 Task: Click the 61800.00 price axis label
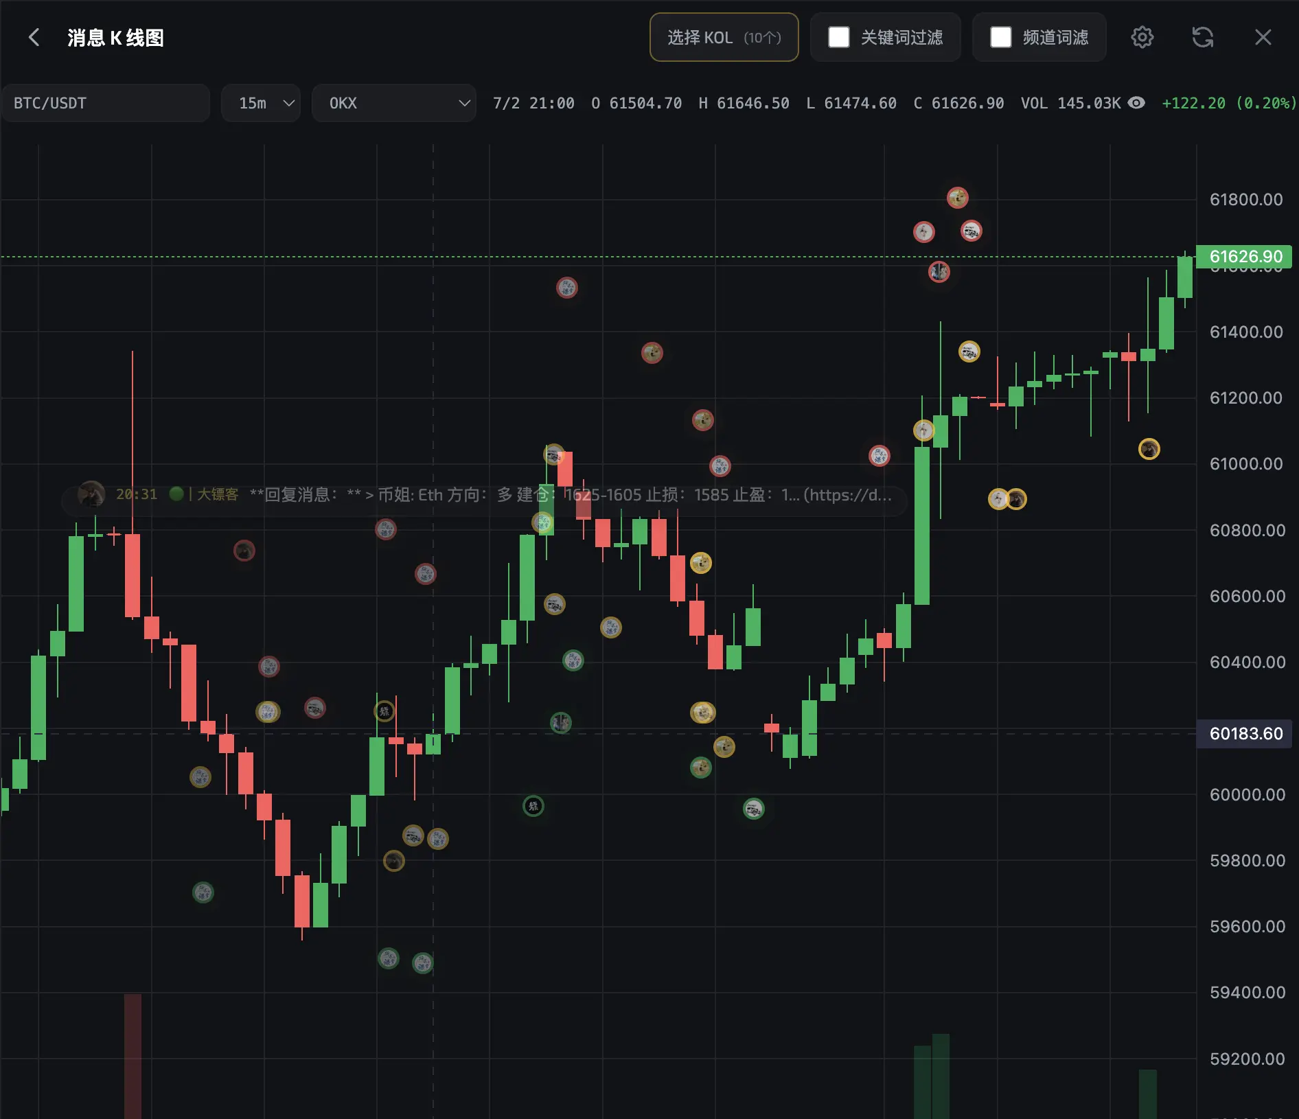tap(1246, 200)
